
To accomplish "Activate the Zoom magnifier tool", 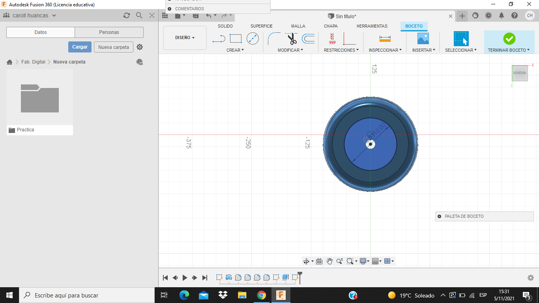I will [340, 261].
